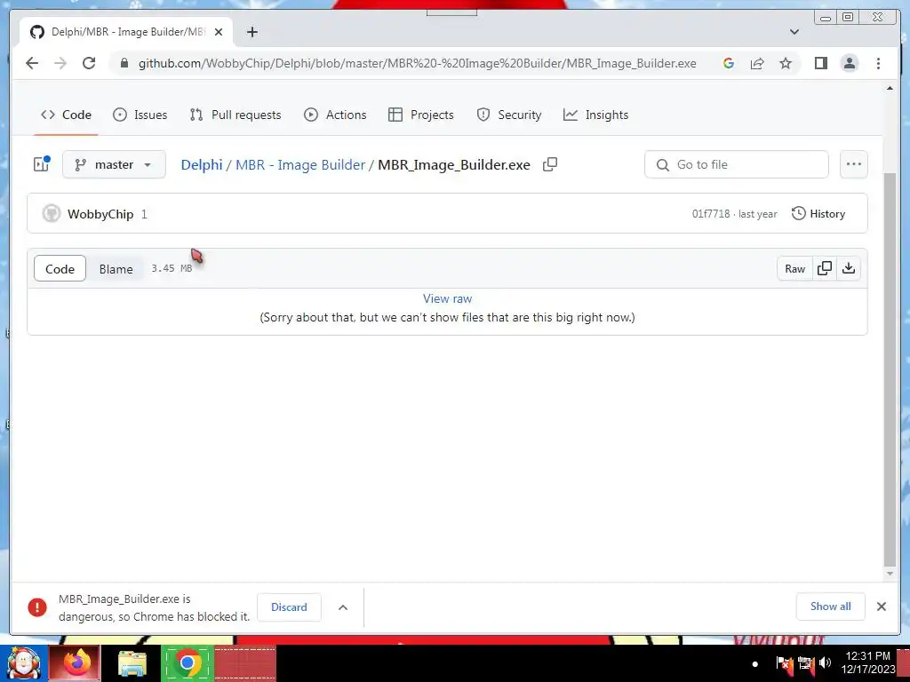Viewport: 910px width, 682px height.
Task: Close the Delphi/MBR GitHub tab
Action: point(219,32)
